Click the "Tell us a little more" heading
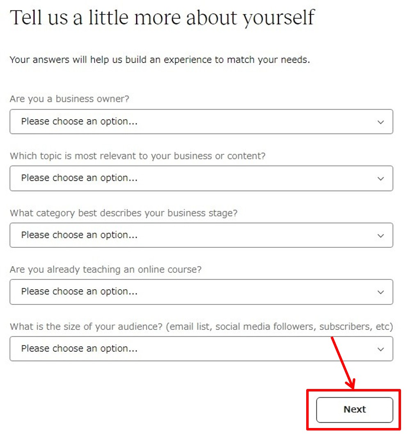This screenshot has height=435, width=408. coord(162,18)
